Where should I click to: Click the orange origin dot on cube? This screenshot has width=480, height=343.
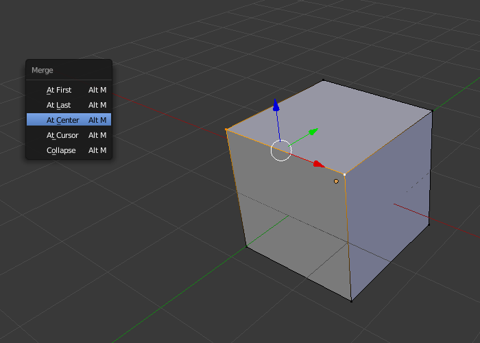click(x=336, y=181)
